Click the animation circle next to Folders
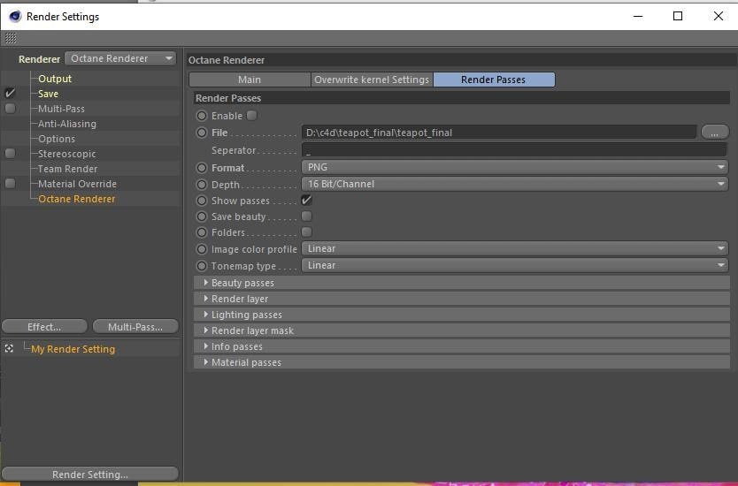Image resolution: width=738 pixels, height=486 pixels. 202,232
